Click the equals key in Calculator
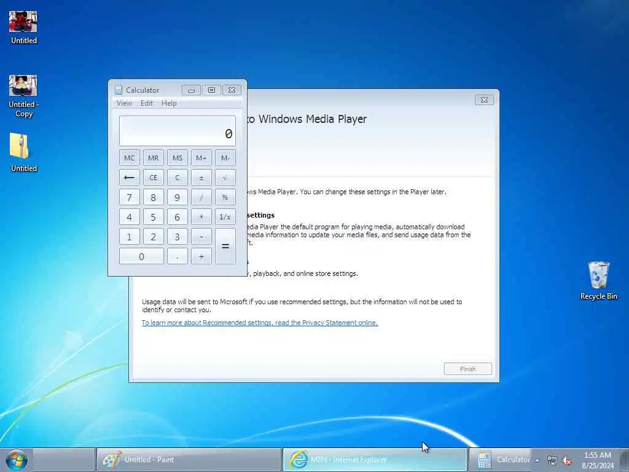 click(x=225, y=246)
